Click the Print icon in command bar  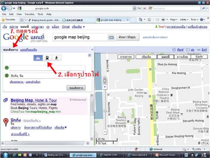point(163,20)
